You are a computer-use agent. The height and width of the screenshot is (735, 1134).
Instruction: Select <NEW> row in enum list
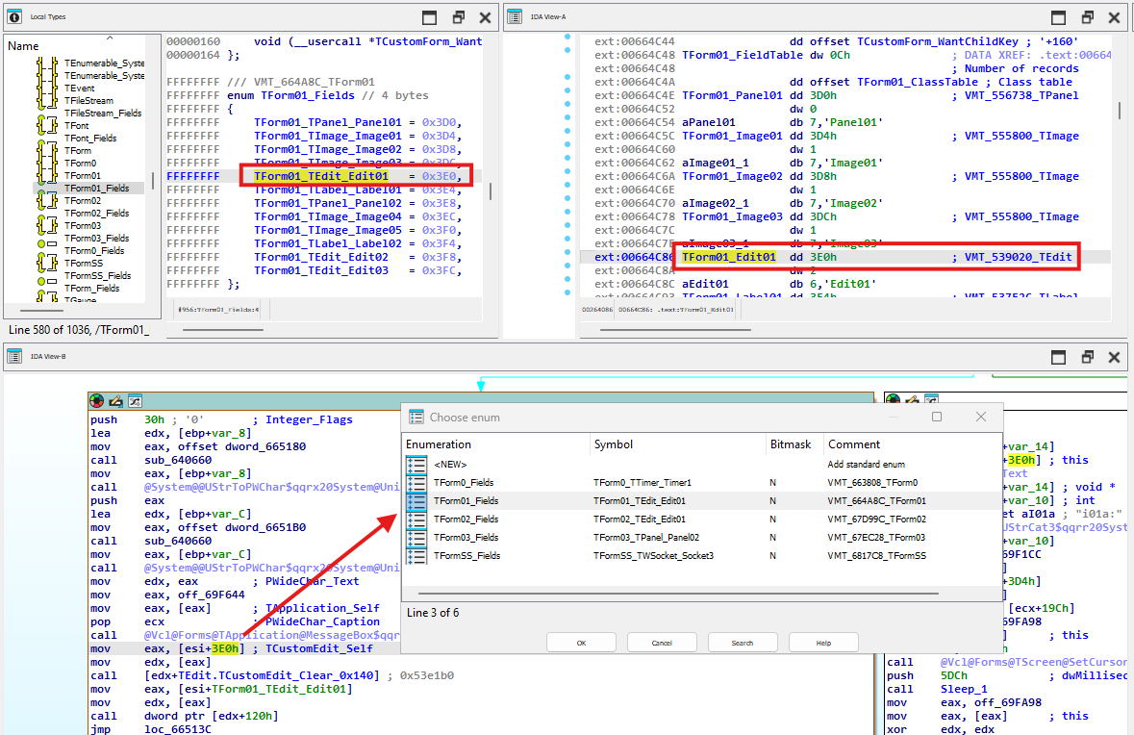coord(701,465)
